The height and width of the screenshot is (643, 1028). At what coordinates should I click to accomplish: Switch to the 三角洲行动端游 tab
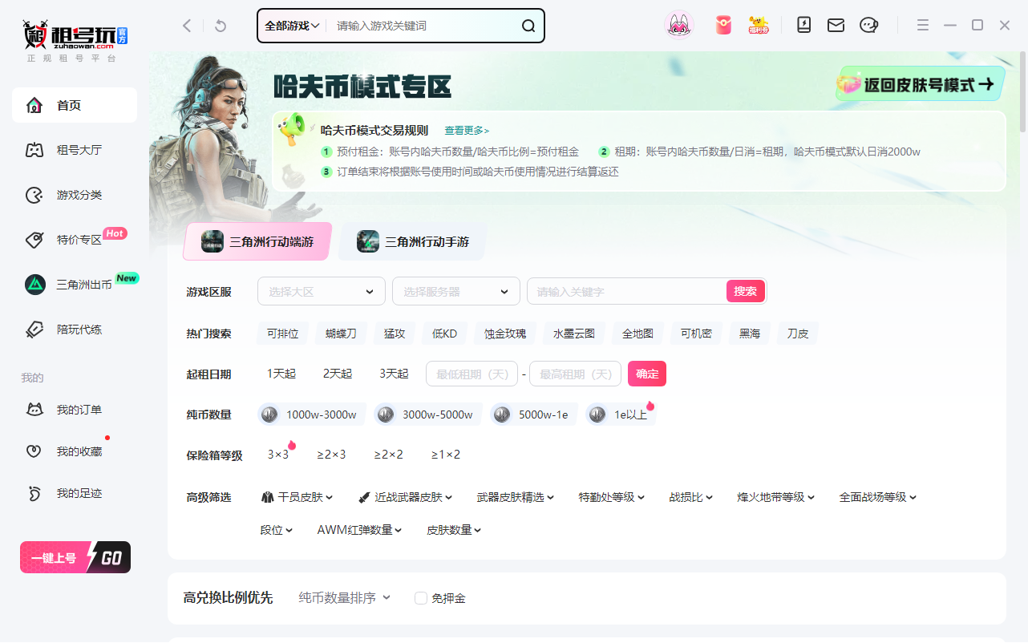tap(257, 241)
